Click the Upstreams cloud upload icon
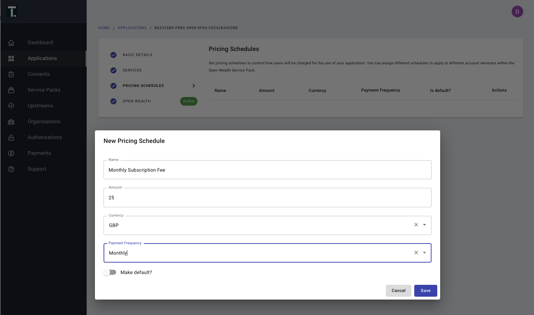Screen dimensions: 534x315 (x=11, y=106)
